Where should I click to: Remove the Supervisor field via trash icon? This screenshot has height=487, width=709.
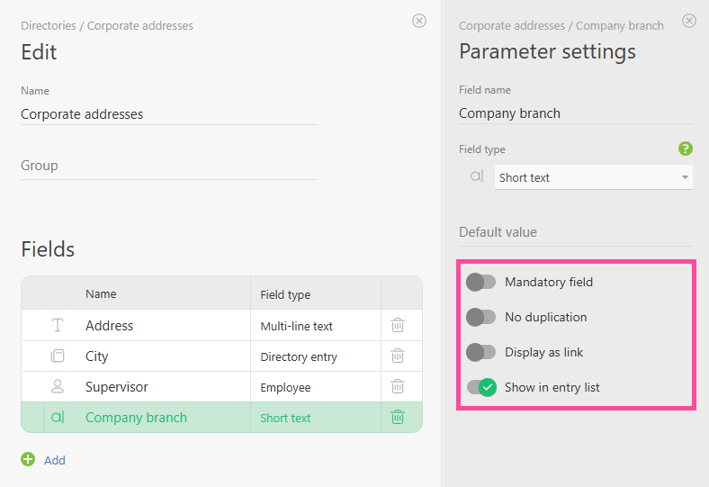click(398, 387)
